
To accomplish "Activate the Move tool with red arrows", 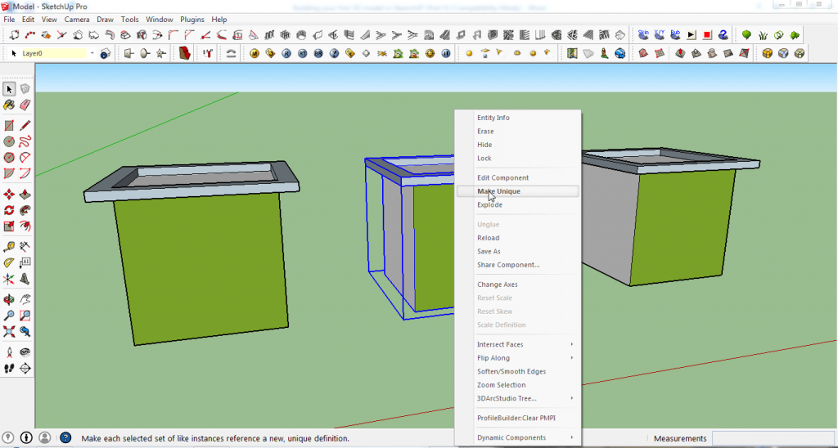I will point(9,195).
